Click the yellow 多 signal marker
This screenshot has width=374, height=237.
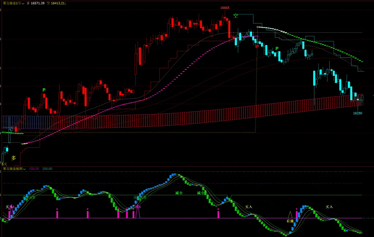click(x=14, y=158)
